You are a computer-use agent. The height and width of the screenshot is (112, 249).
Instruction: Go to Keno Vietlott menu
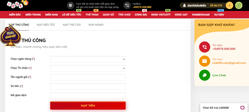[161, 15]
